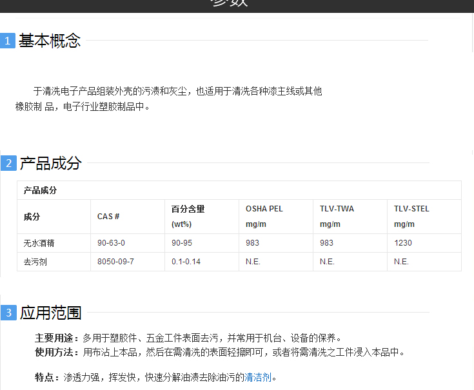Click the CAS # column header
This screenshot has width=474, height=390.
(x=128, y=217)
